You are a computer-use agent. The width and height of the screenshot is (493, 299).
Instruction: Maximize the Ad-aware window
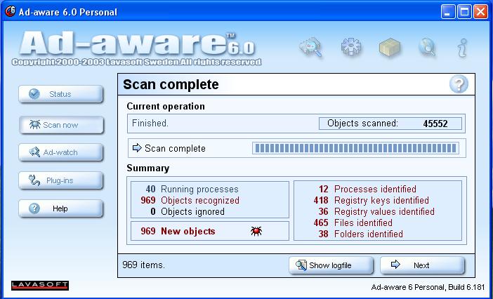click(464, 12)
